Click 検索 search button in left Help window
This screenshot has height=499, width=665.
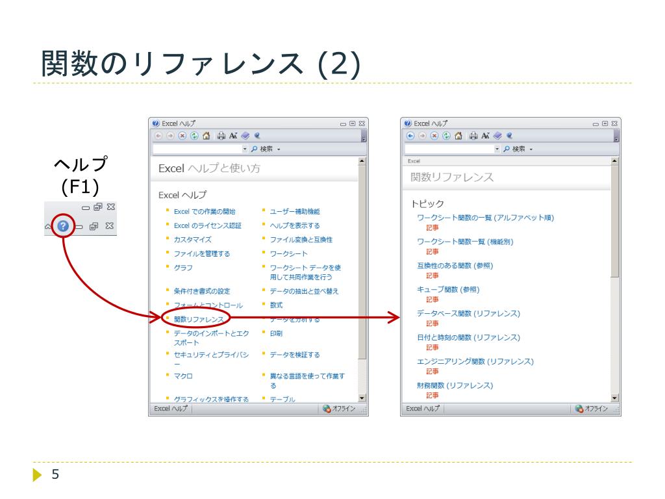click(262, 149)
